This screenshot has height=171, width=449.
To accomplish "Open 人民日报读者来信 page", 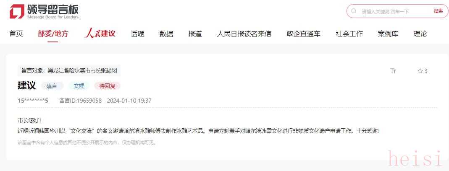I will [x=244, y=34].
